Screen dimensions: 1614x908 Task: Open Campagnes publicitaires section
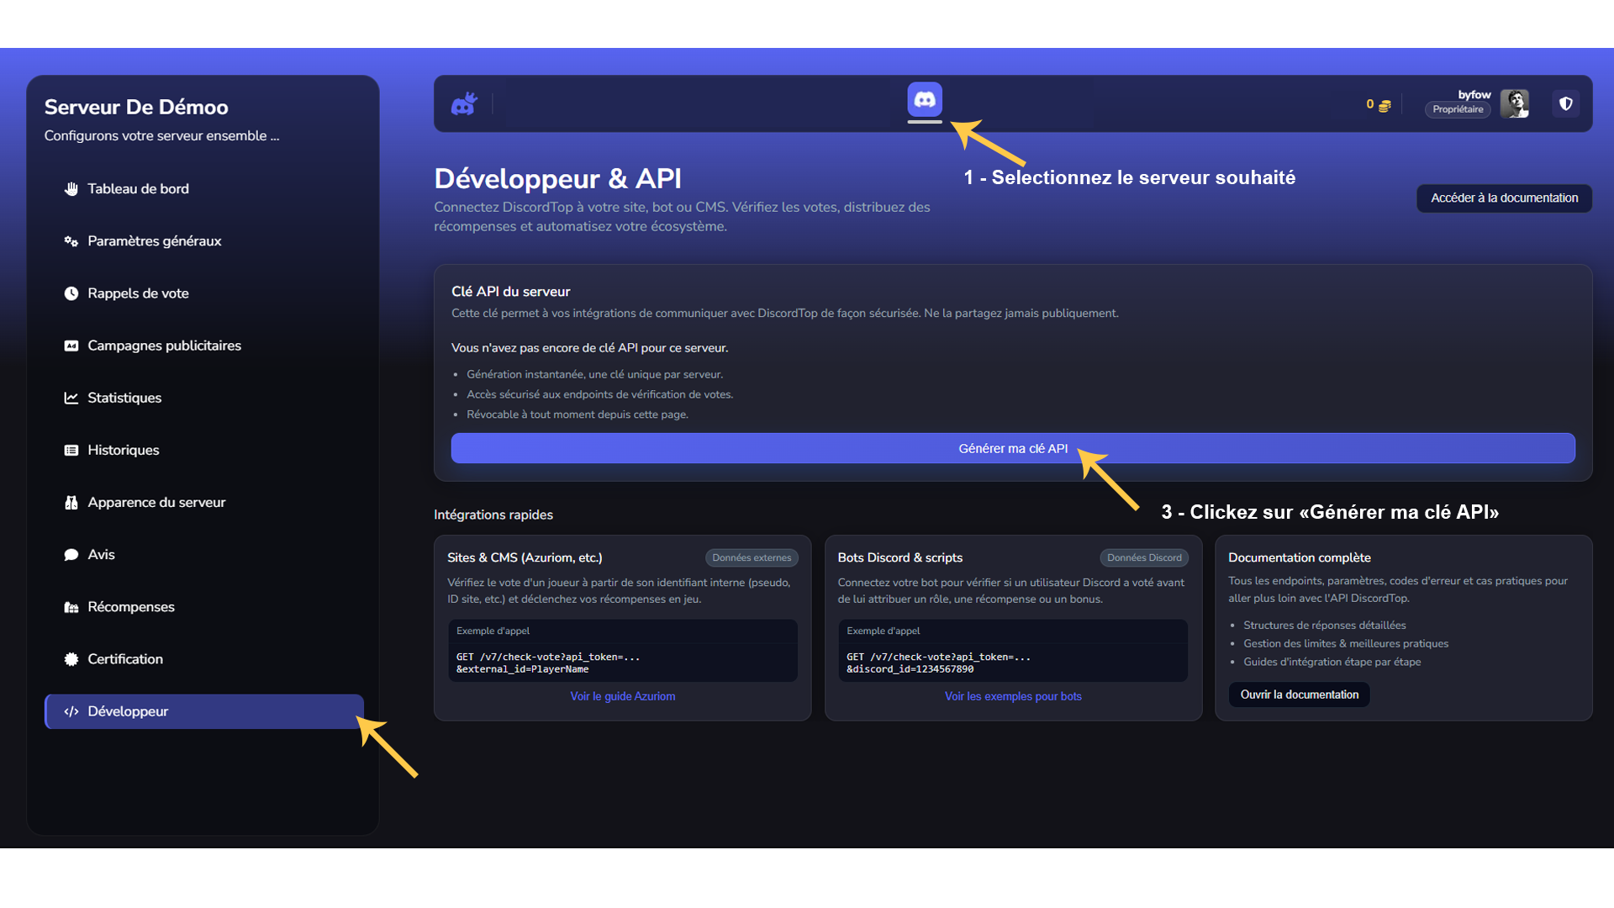164,346
